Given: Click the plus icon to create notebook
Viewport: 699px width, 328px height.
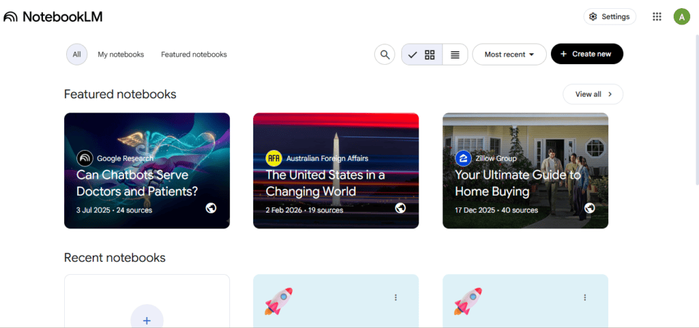Looking at the screenshot, I should click(x=147, y=320).
